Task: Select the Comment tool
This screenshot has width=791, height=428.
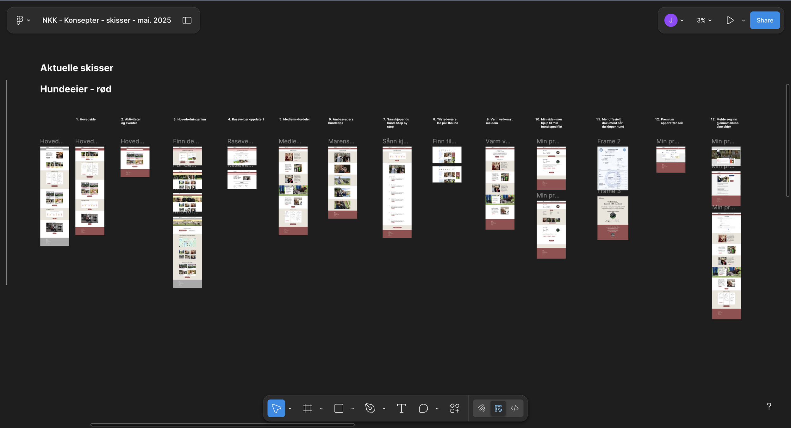Action: (x=423, y=408)
